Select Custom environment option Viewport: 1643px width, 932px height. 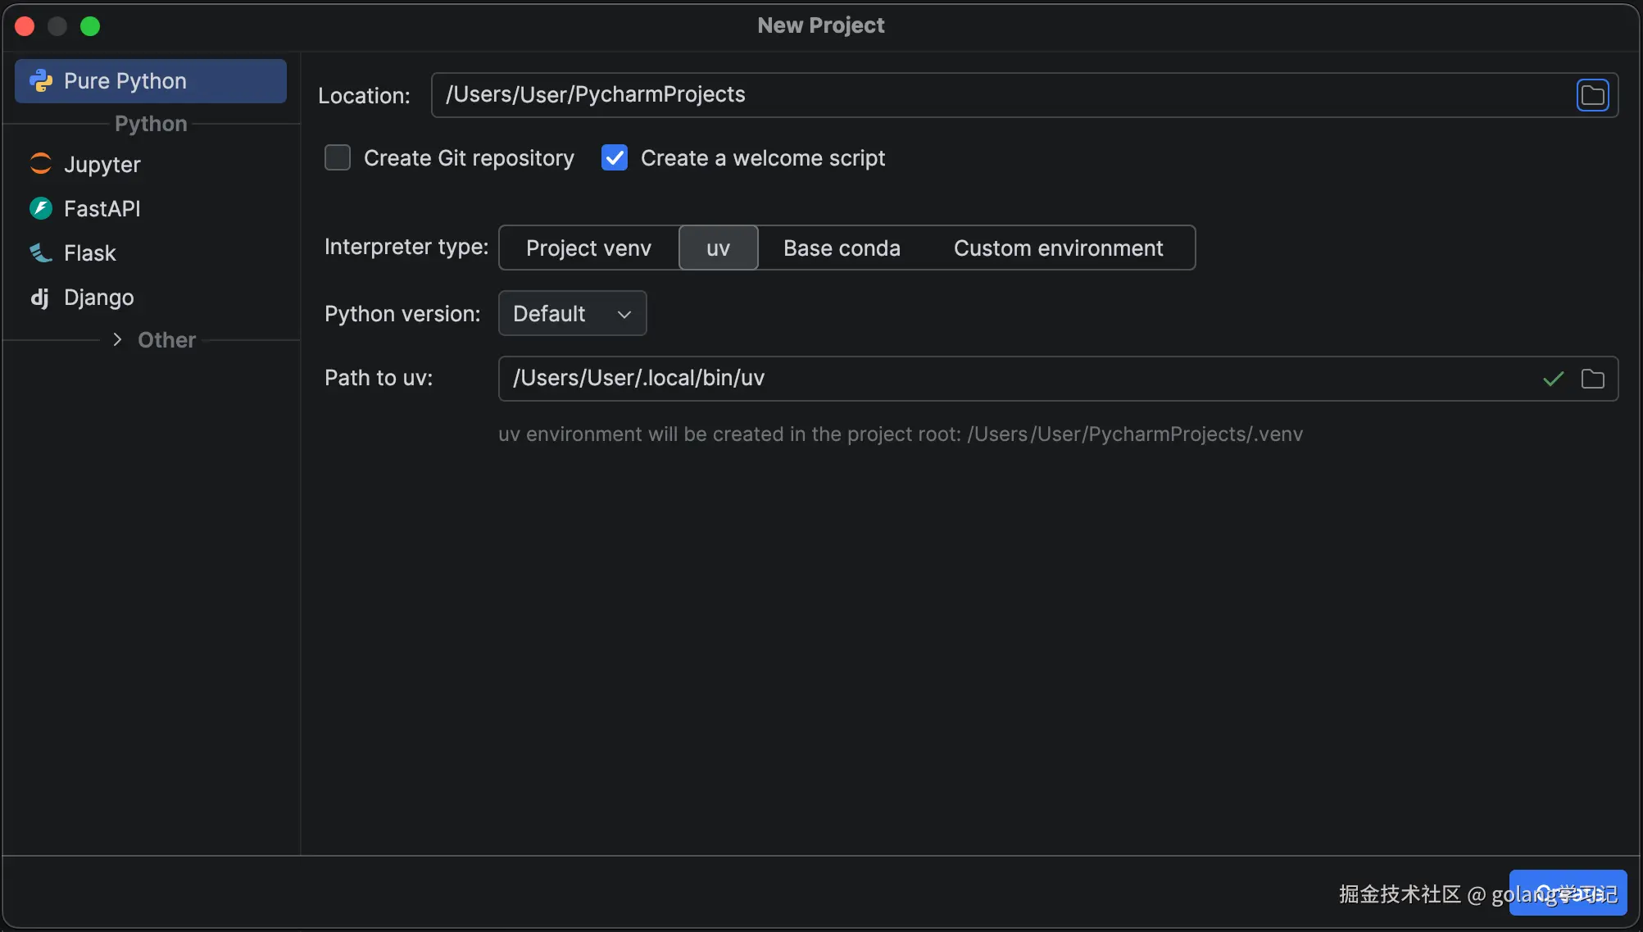pyautogui.click(x=1058, y=248)
